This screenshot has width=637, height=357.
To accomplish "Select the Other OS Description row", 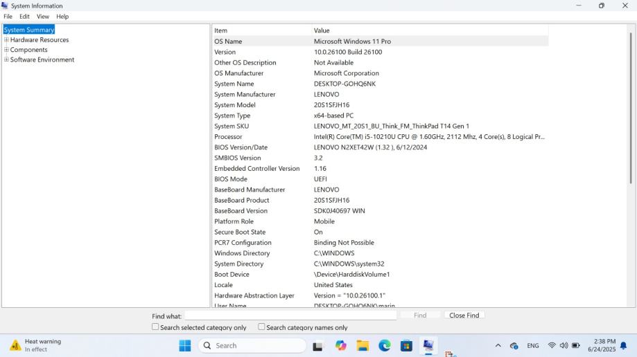I will pos(381,62).
